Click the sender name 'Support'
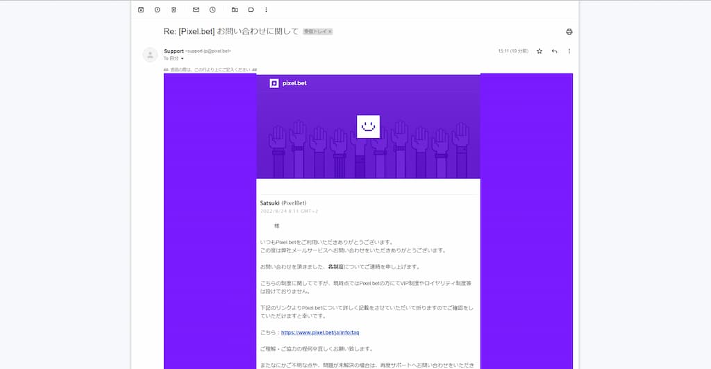This screenshot has width=711, height=369. (x=174, y=51)
